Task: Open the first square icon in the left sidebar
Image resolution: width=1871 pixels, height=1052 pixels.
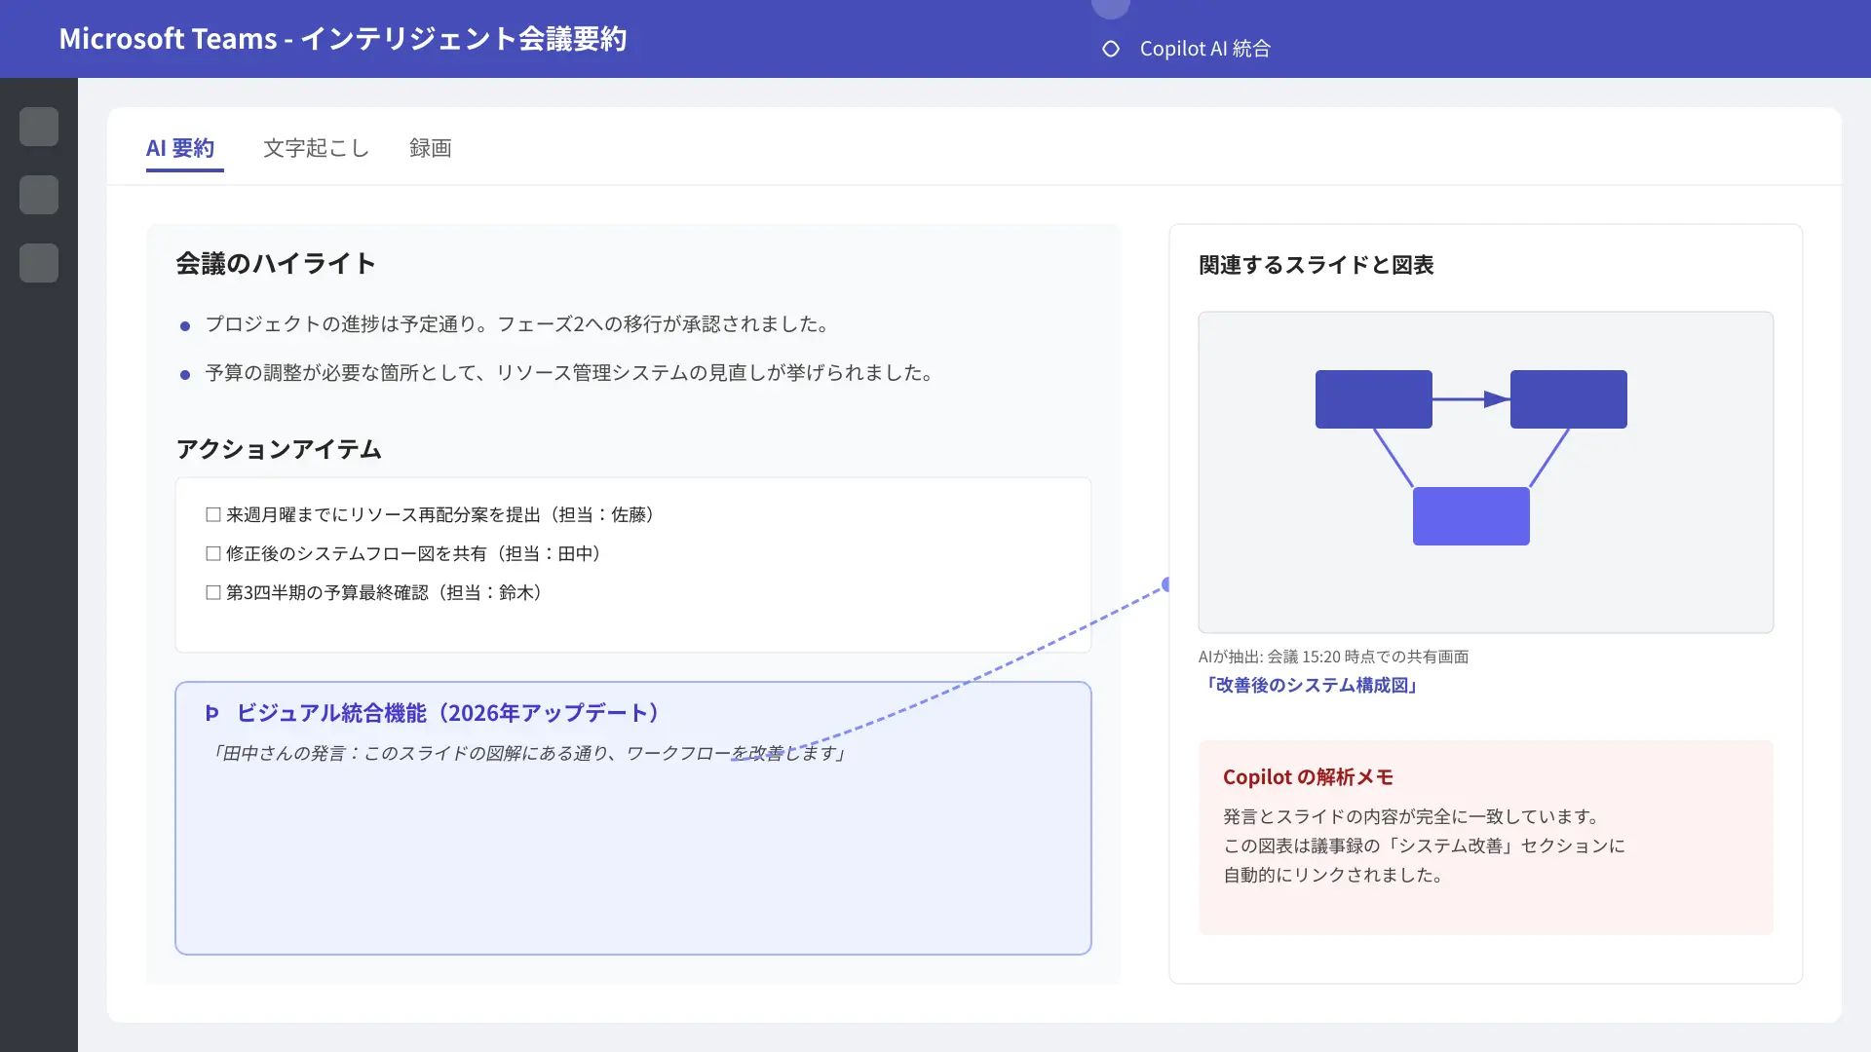Action: 39,127
